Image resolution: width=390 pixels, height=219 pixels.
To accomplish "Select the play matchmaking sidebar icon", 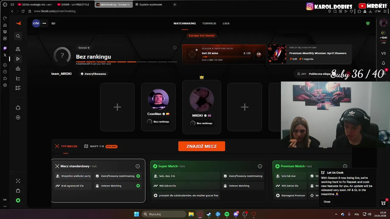I will click(18, 59).
